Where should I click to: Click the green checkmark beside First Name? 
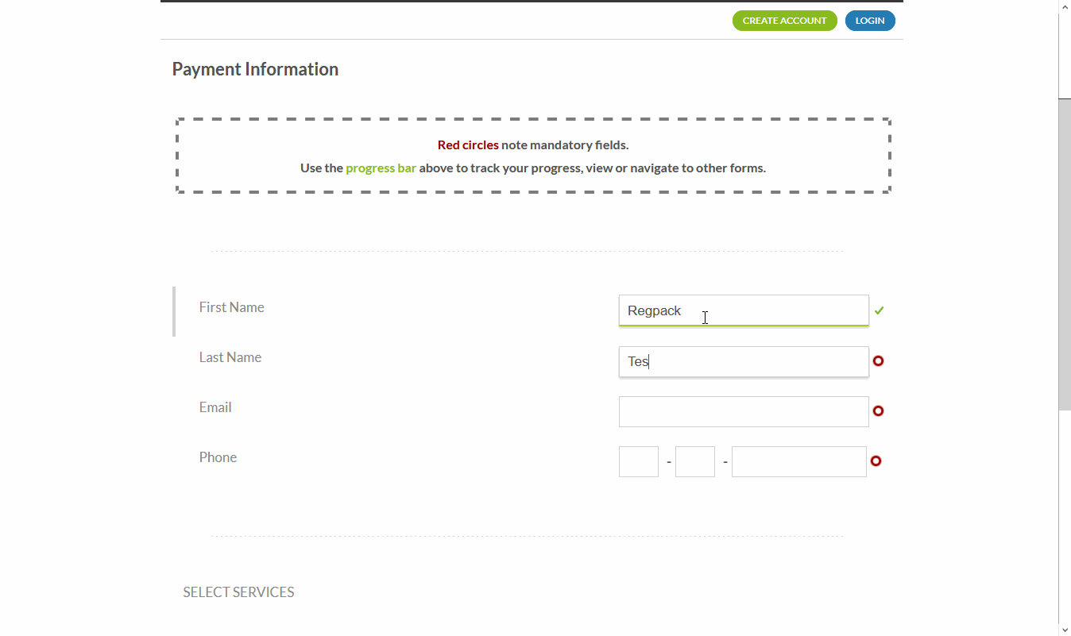pyautogui.click(x=879, y=310)
